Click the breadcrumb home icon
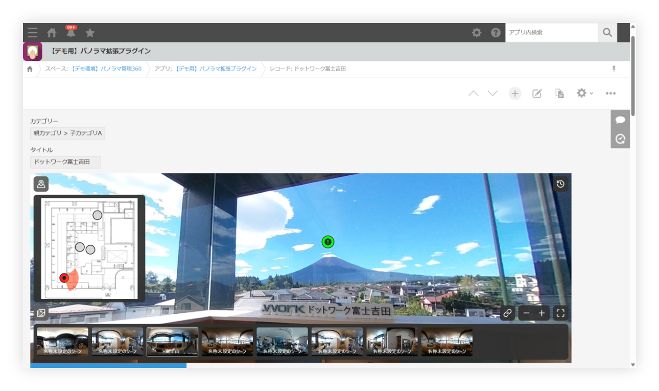 pos(30,69)
